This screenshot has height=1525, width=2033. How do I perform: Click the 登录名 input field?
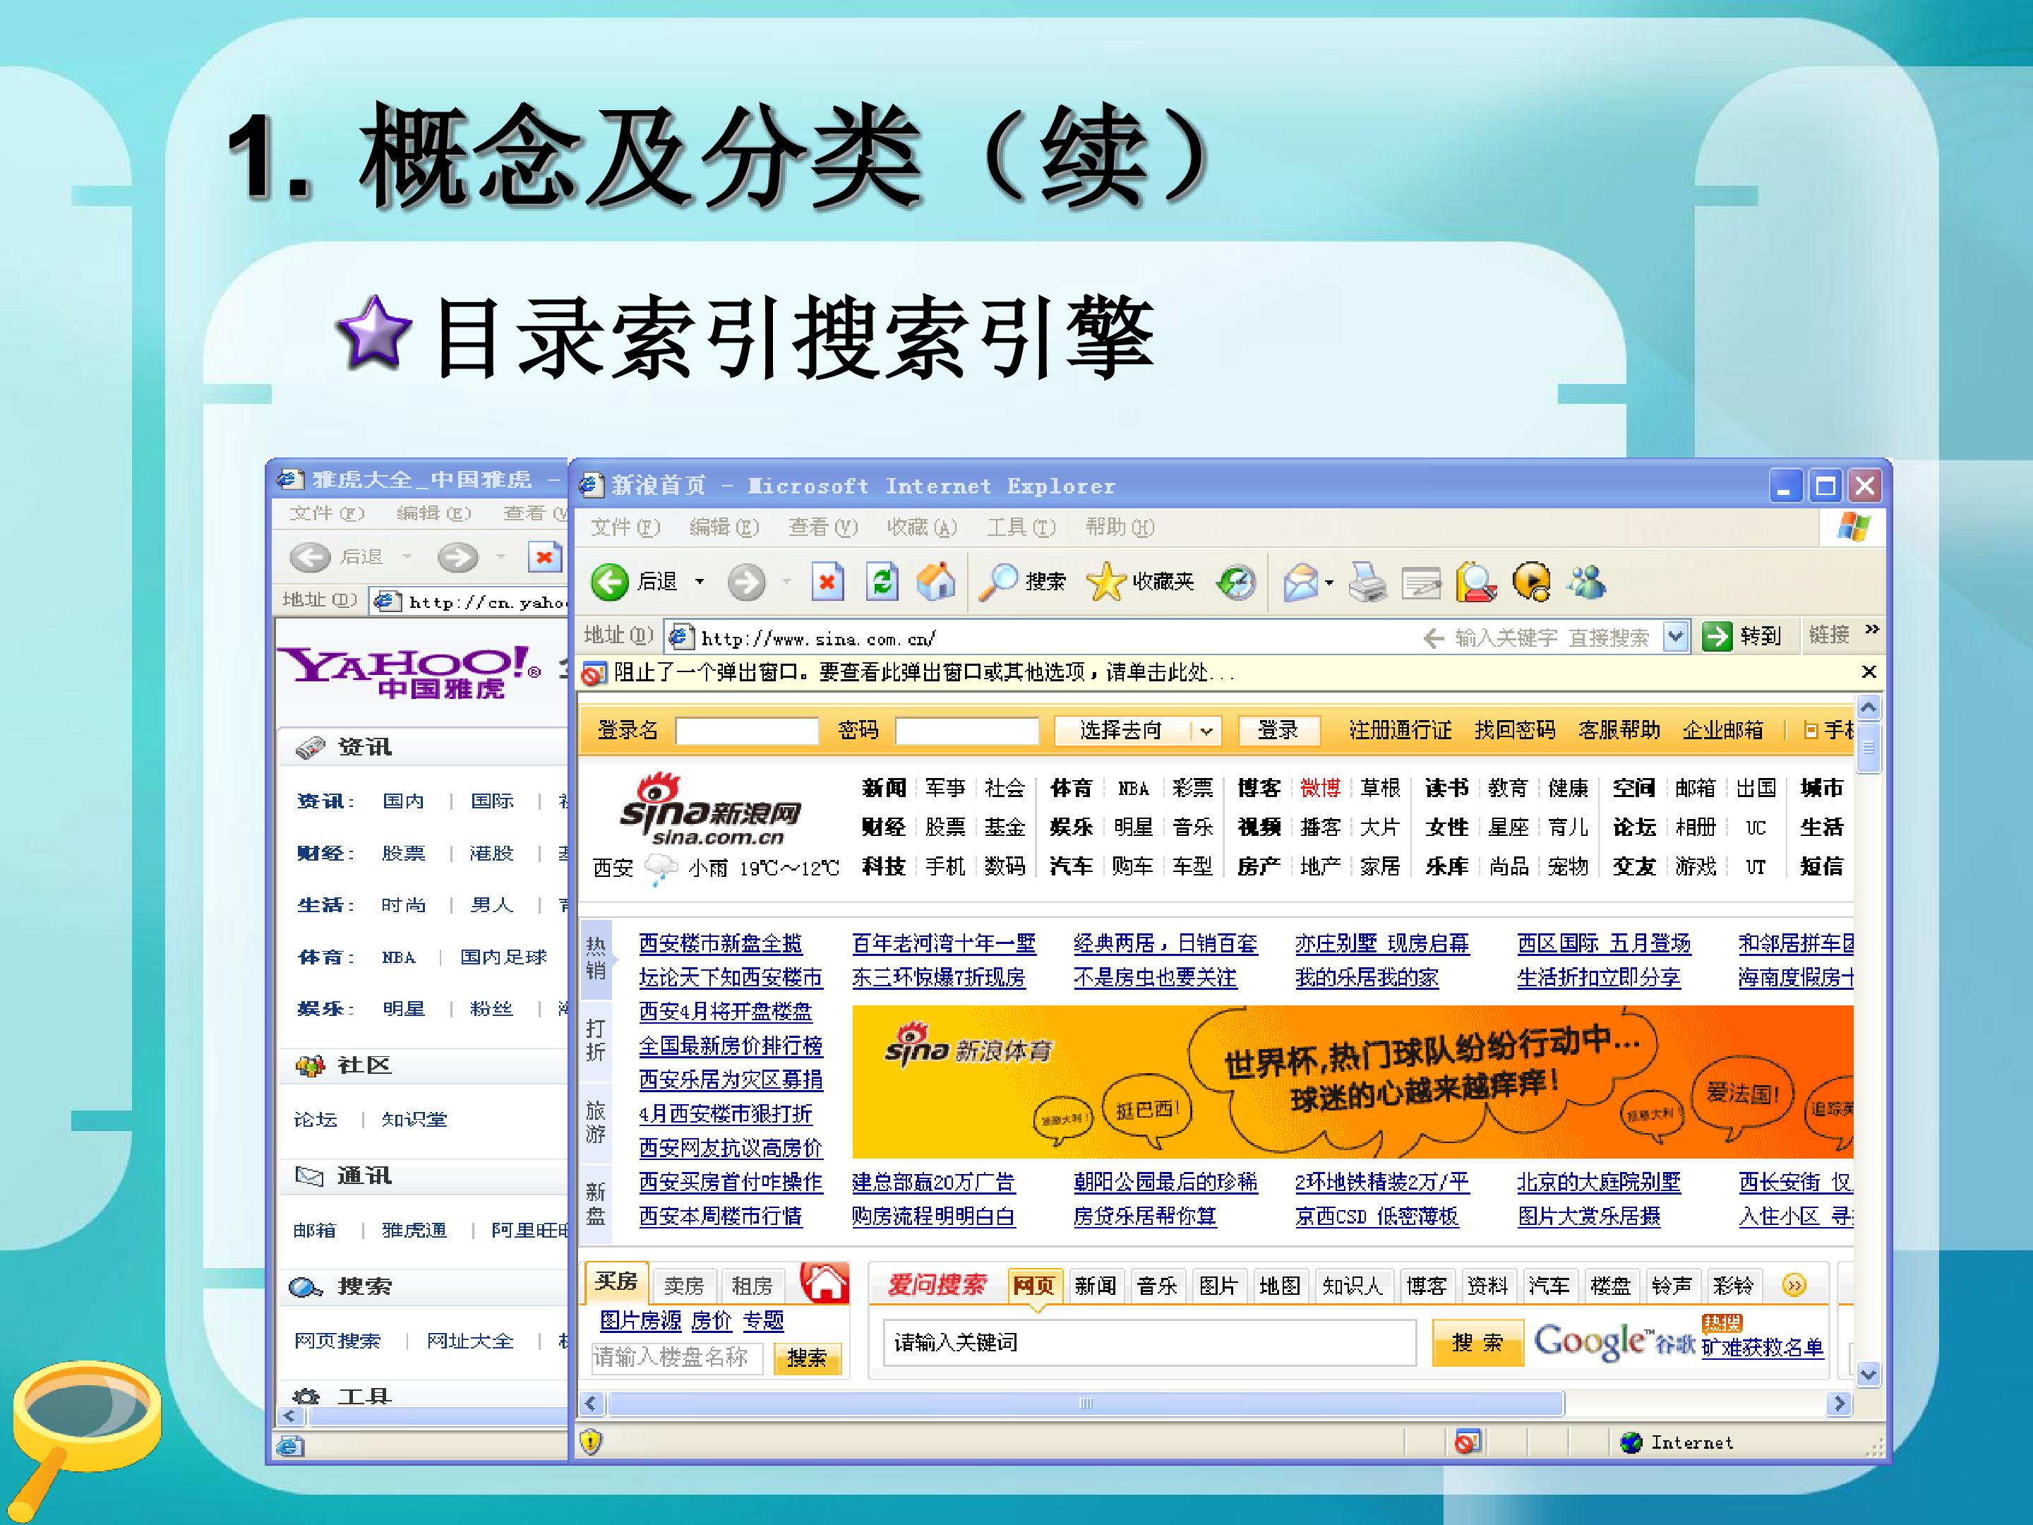tap(746, 731)
